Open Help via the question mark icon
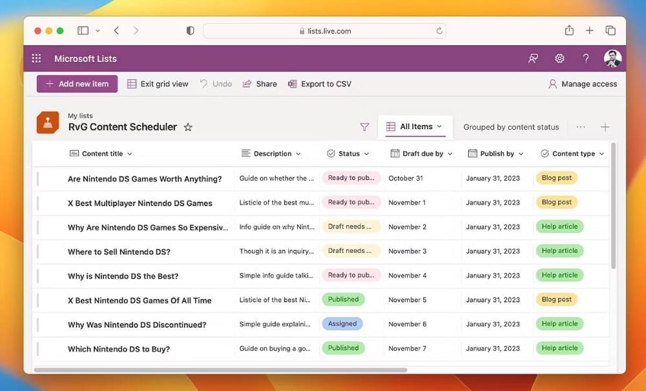 tap(586, 58)
